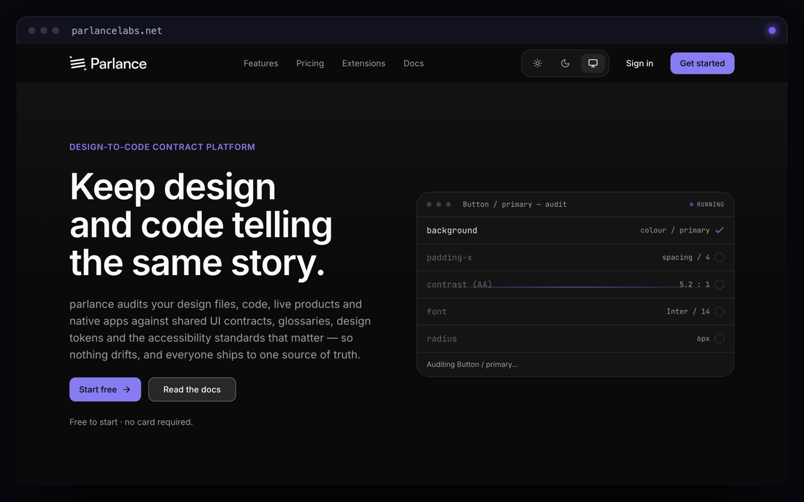Open the Features nav link

261,63
